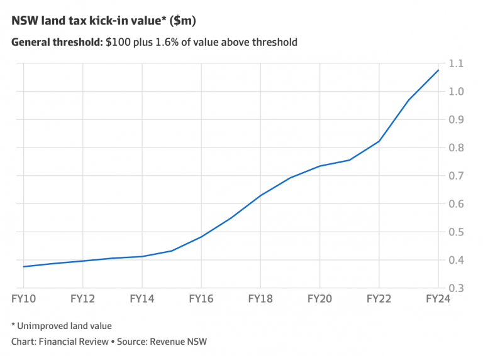Click the FY14 x-axis label
The height and width of the screenshot is (356, 483).
[142, 299]
